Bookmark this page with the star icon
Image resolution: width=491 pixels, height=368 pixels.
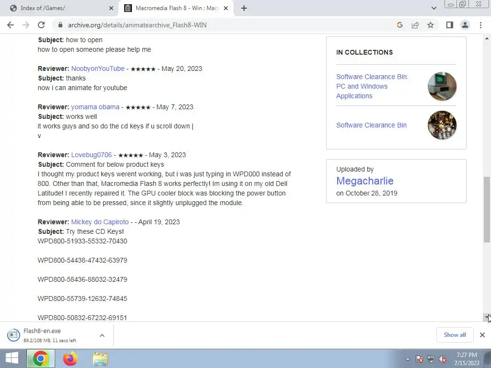pos(431,25)
